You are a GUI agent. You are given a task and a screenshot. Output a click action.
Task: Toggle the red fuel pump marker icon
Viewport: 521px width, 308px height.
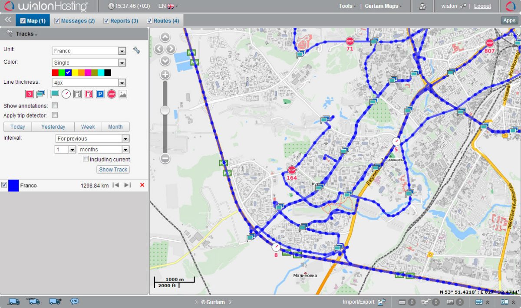tap(89, 94)
